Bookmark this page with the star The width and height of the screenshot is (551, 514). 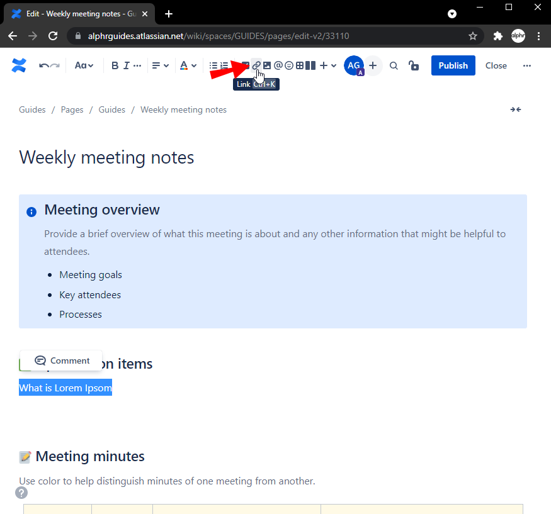point(473,36)
